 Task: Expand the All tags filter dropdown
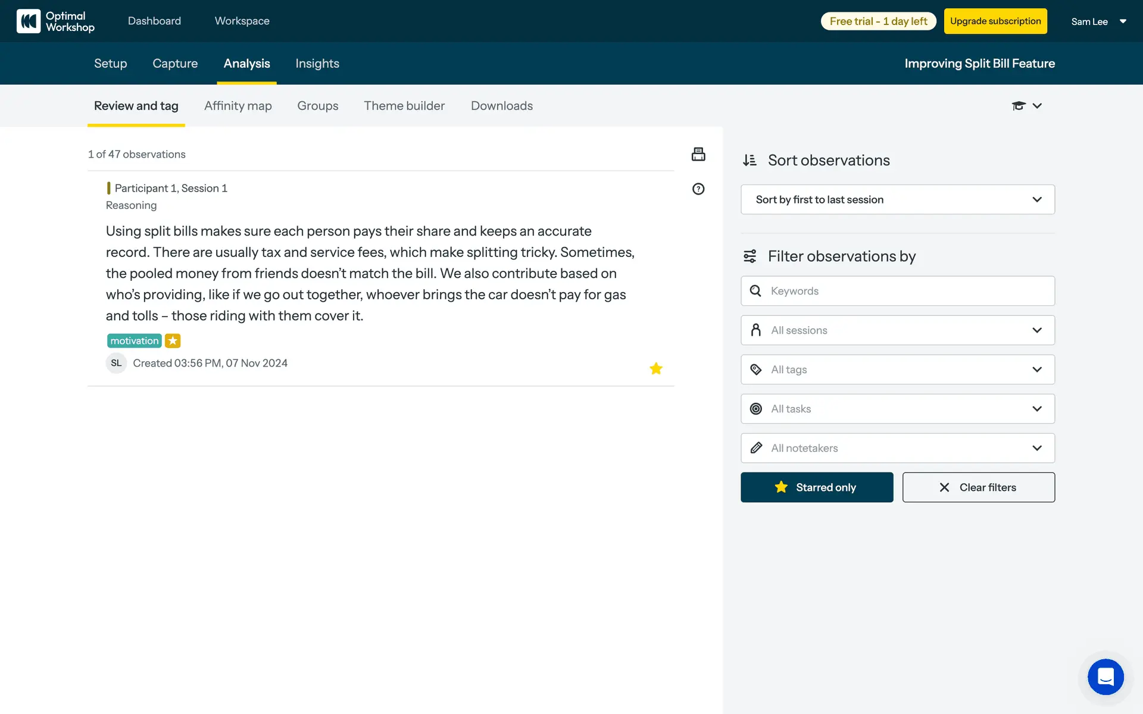pyautogui.click(x=897, y=369)
